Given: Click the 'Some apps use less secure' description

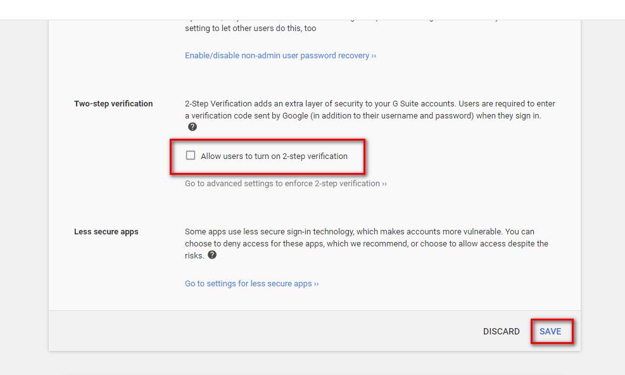Looking at the screenshot, I should pyautogui.click(x=367, y=243).
